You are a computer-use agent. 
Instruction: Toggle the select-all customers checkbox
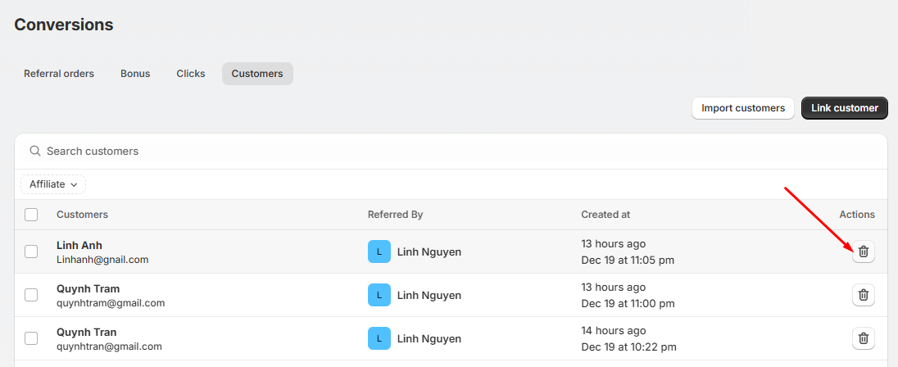click(31, 215)
